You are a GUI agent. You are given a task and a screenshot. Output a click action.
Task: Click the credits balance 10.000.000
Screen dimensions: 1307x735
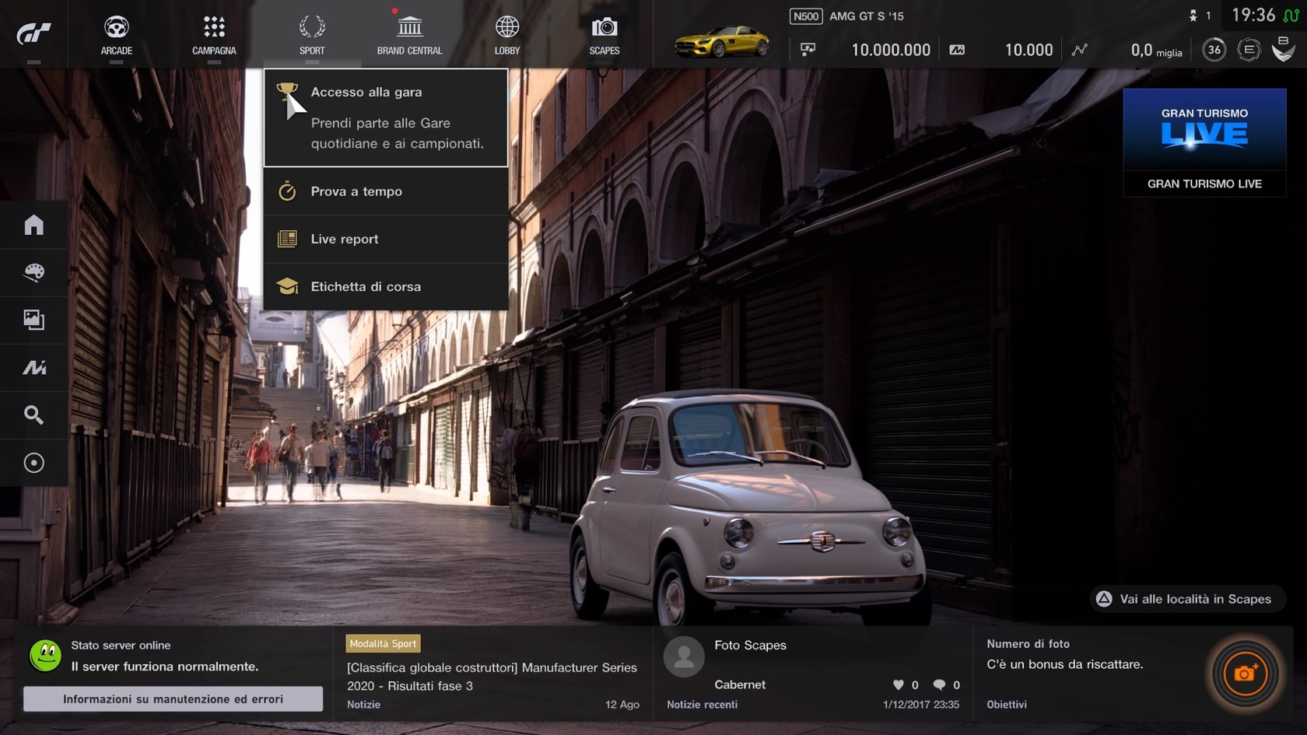tap(891, 50)
